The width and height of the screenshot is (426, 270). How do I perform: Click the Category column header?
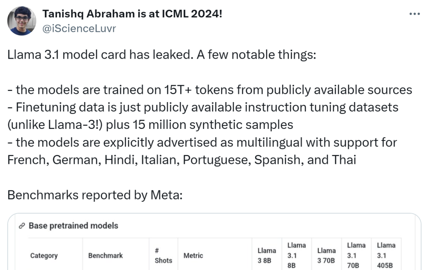(x=44, y=255)
